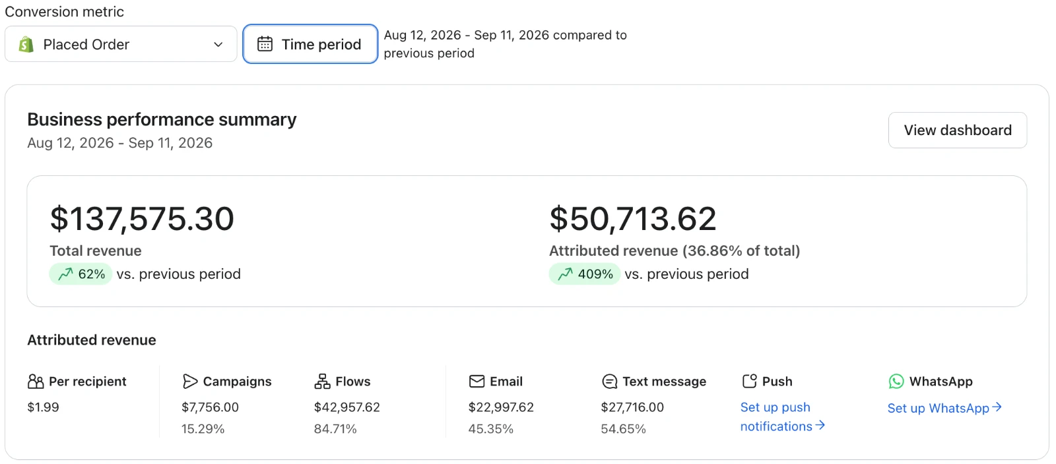Click the Set up WhatsApp link
This screenshot has height=464, width=1056.
[944, 408]
